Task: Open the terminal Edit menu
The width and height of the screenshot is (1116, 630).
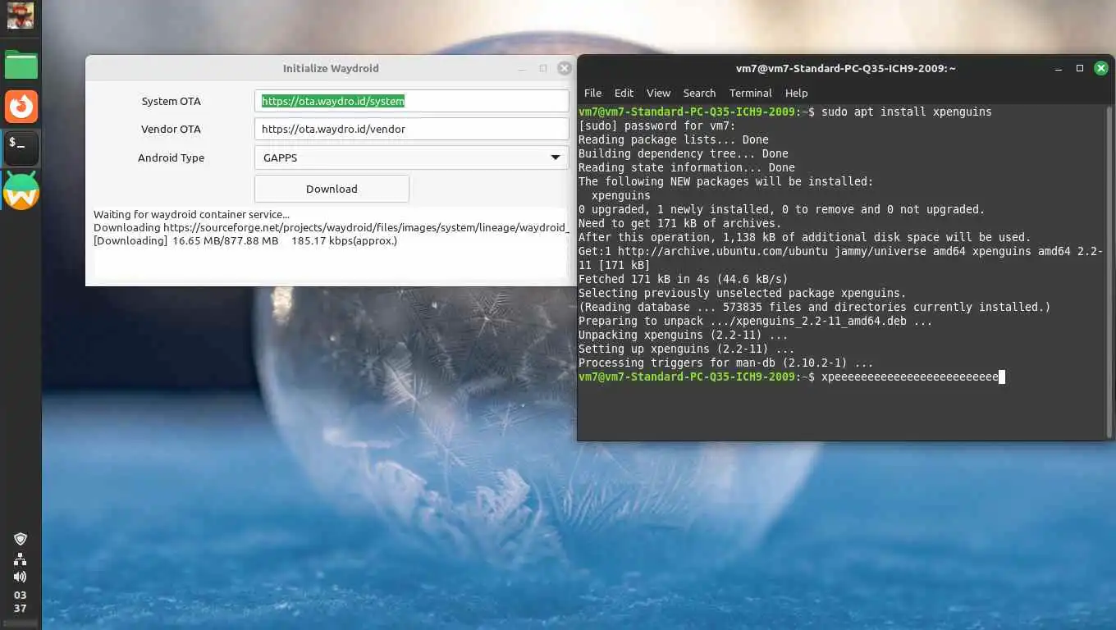Action: tap(624, 93)
